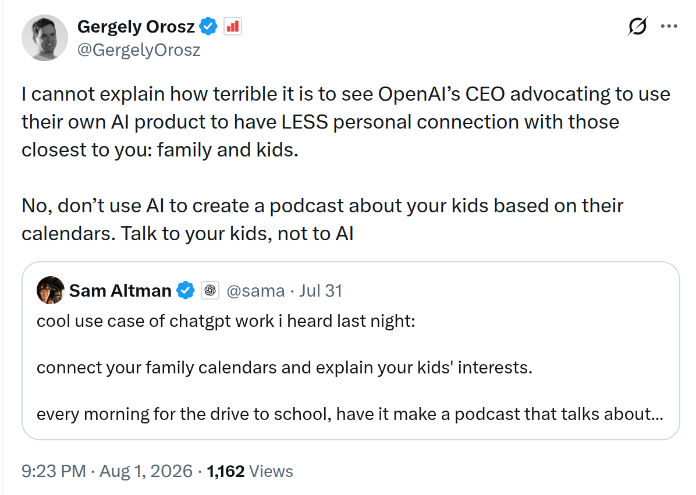This screenshot has width=696, height=495.
Task: Click the Gergely Orosz display name
Action: (136, 27)
